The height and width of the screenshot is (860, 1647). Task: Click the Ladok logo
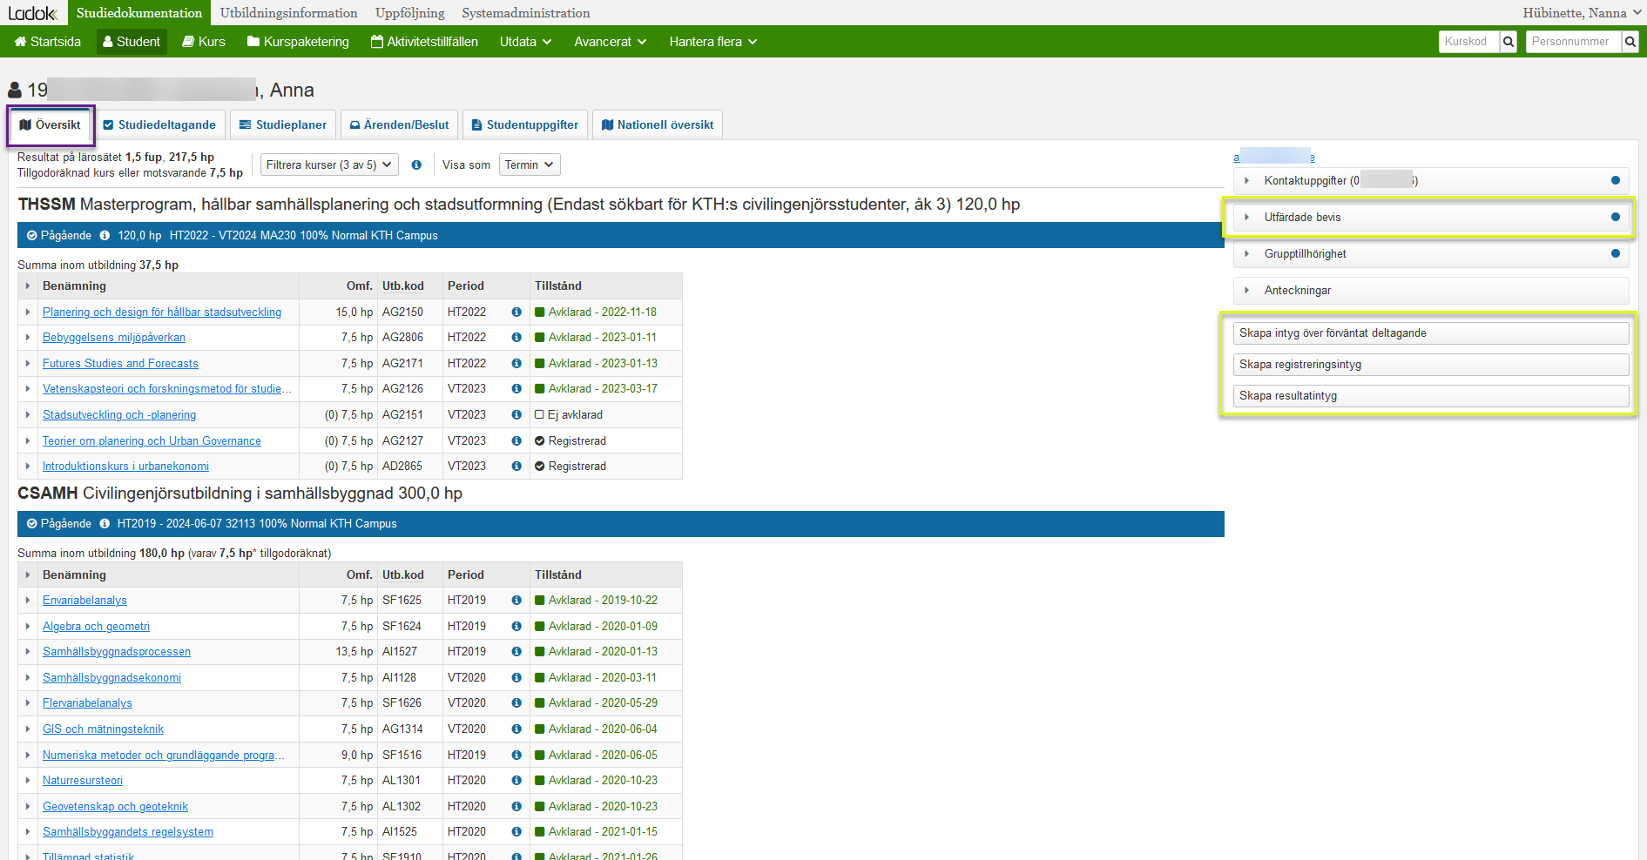click(x=32, y=13)
